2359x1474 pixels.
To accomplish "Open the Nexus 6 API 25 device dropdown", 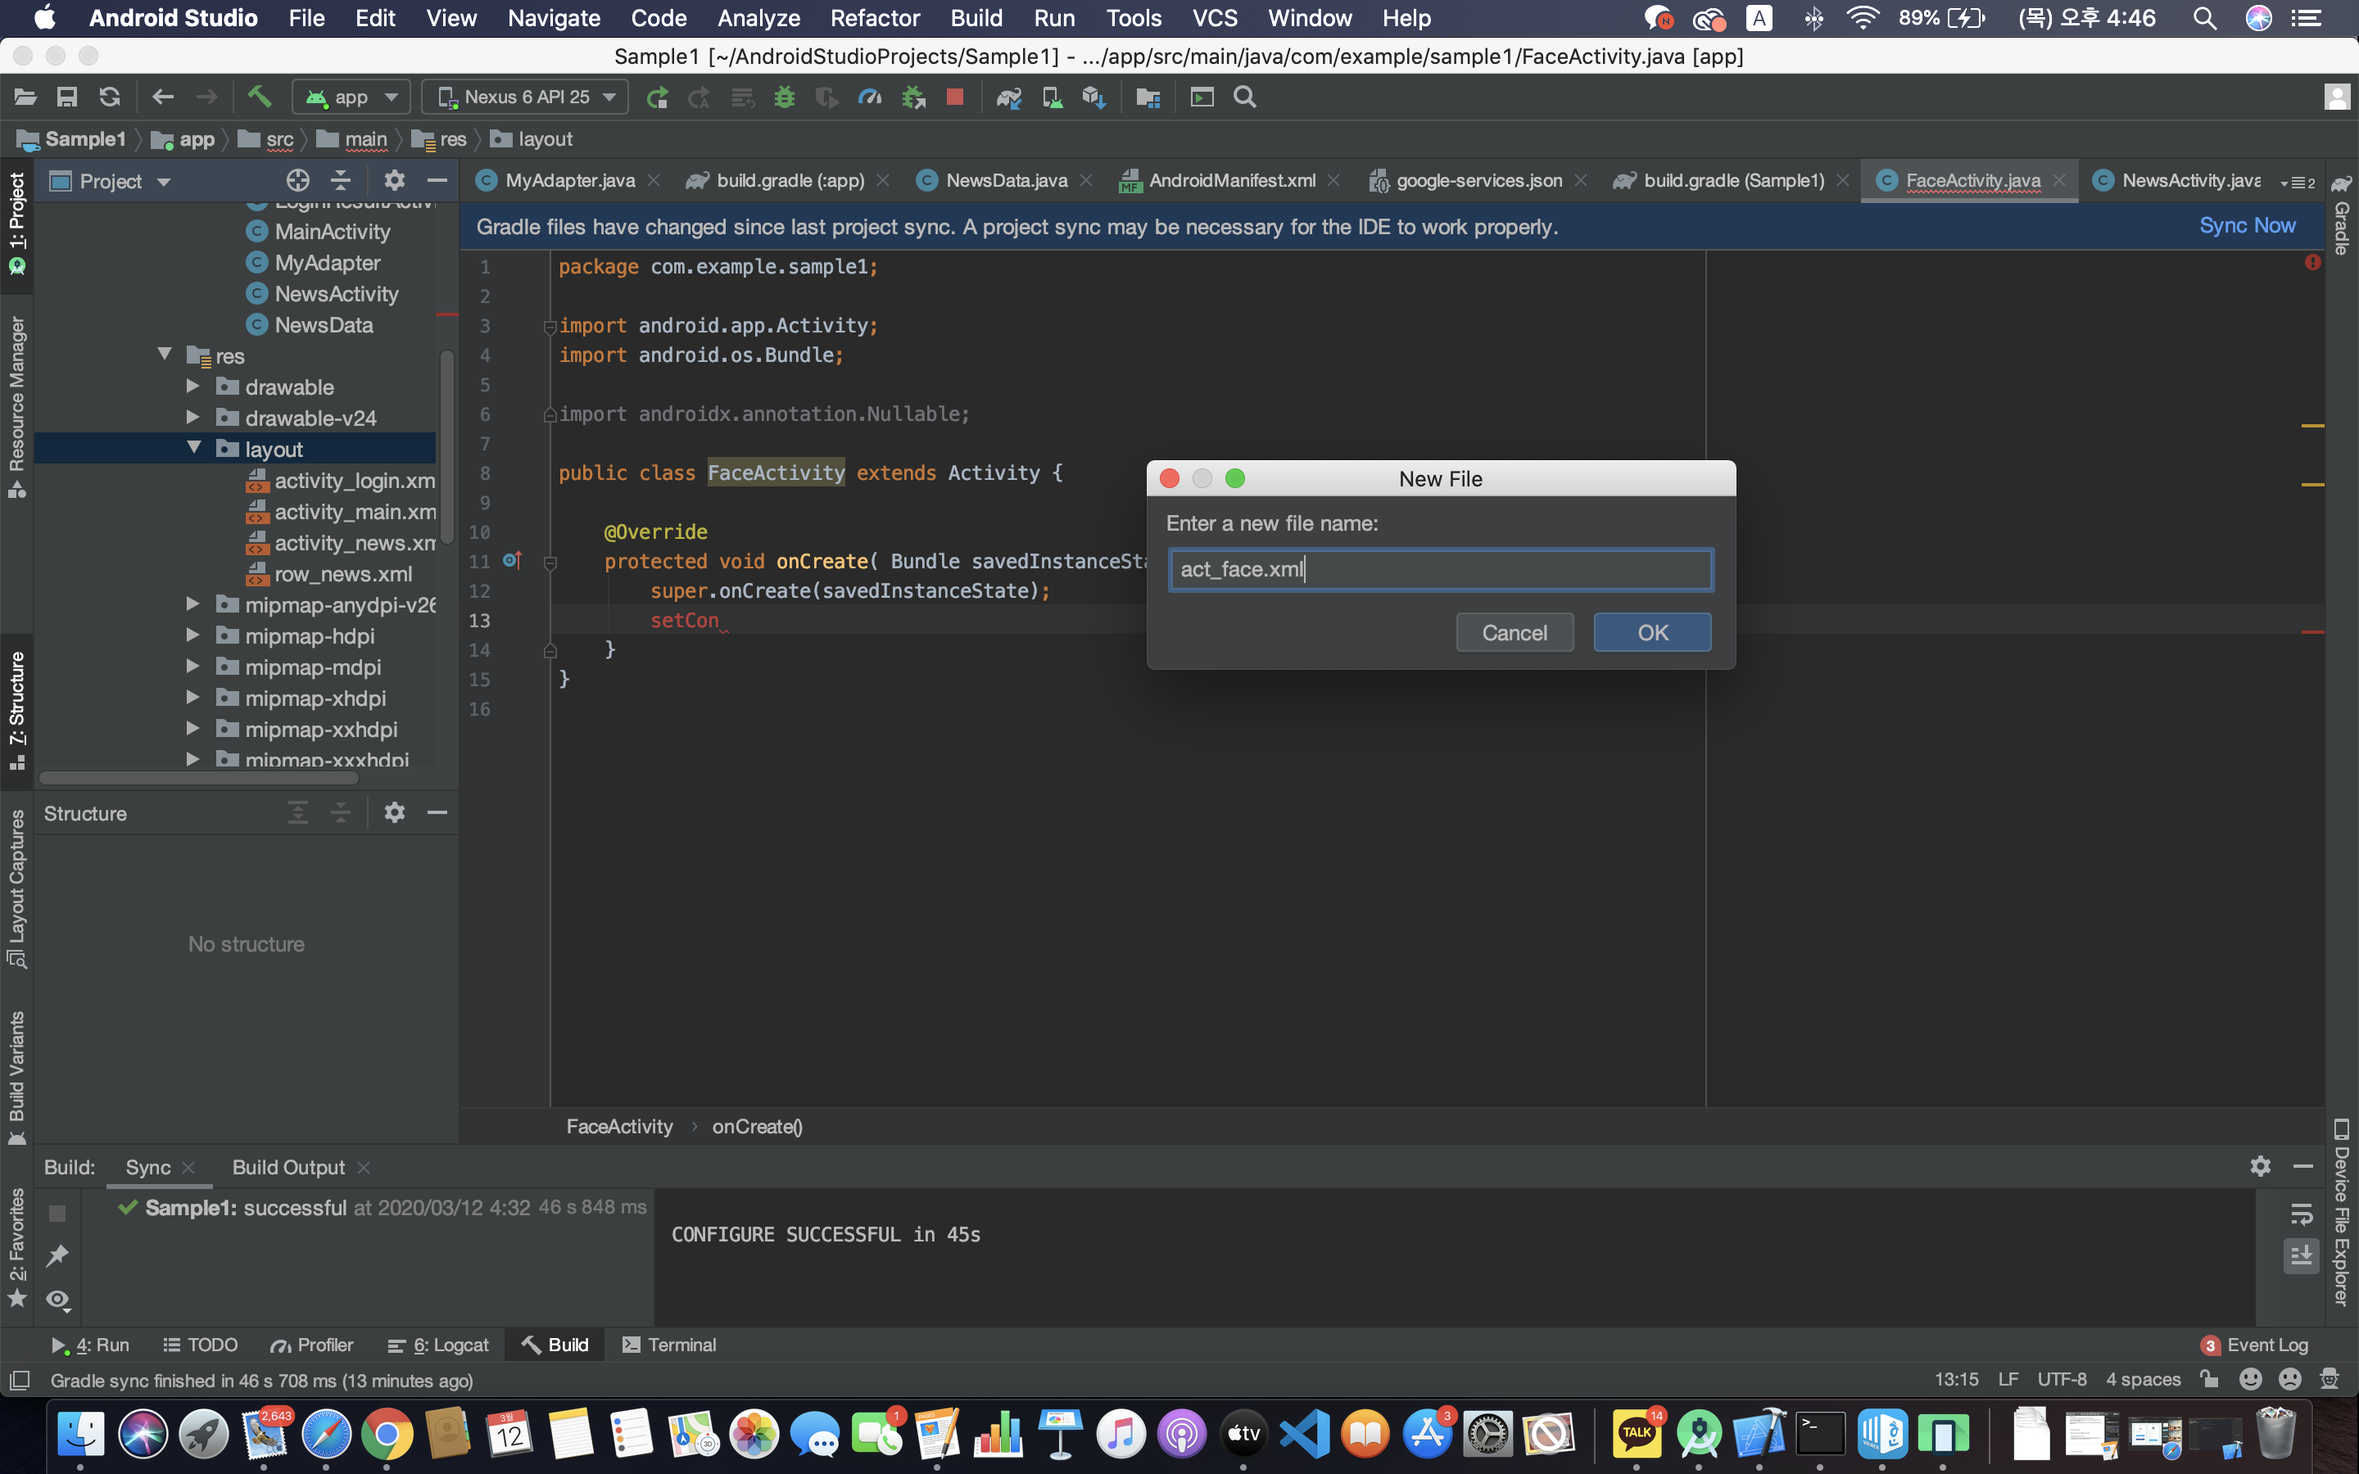I will pyautogui.click(x=527, y=97).
